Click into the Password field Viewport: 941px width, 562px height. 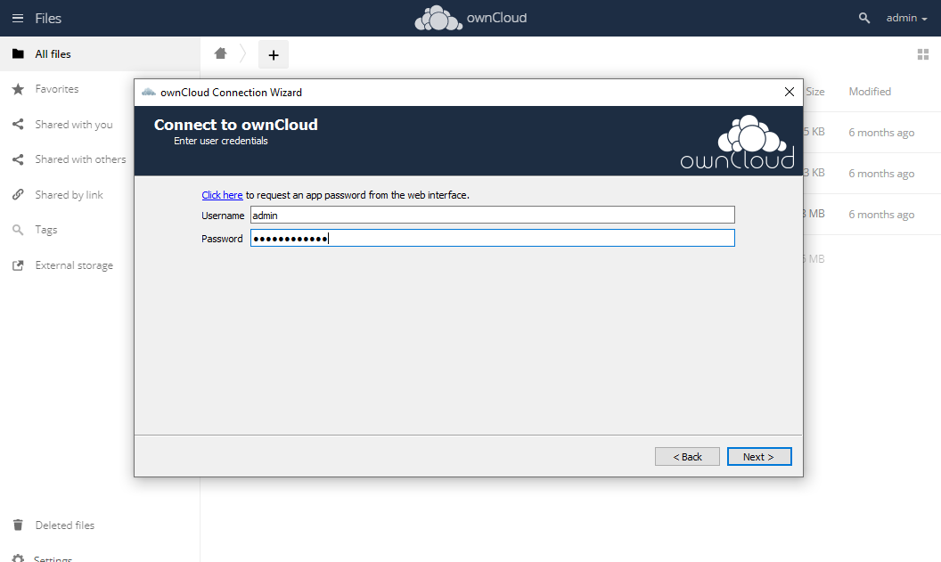click(x=492, y=238)
